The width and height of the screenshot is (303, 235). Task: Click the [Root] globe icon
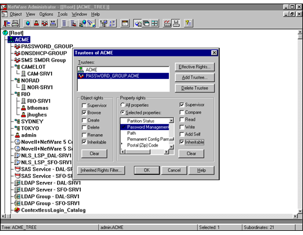[5, 33]
